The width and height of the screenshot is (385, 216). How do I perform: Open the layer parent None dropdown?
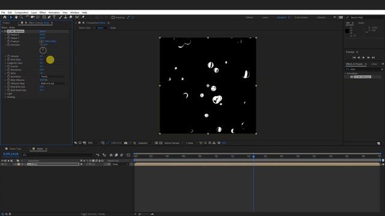120,164
